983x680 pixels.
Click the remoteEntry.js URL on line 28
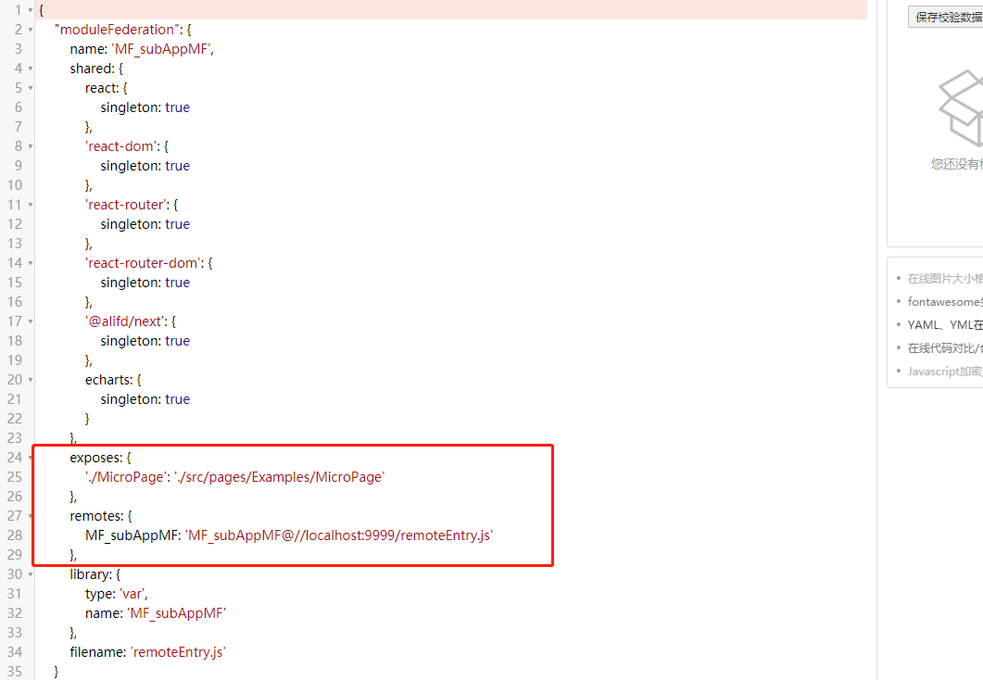point(339,535)
